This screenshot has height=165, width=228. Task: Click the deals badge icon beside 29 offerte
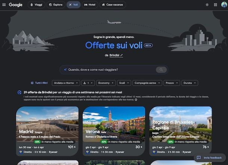click(19, 92)
